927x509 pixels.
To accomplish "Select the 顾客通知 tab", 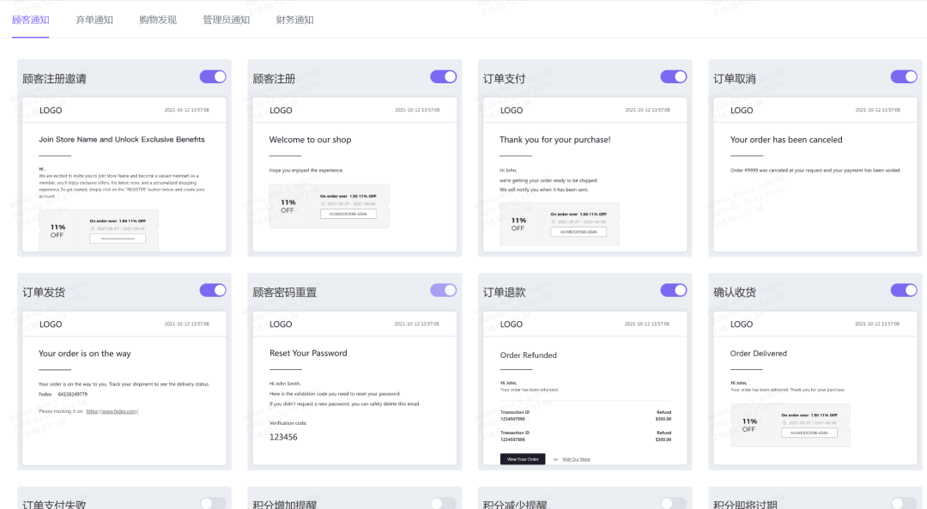I will click(30, 20).
